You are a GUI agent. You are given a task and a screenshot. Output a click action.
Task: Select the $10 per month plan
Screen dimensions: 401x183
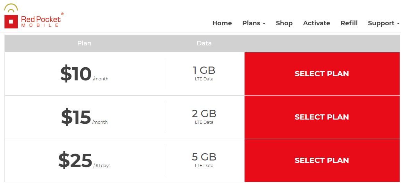[322, 74]
